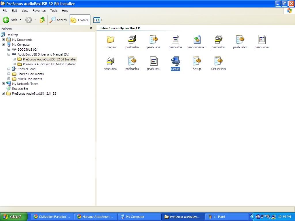295x221 pixels.
Task: Switch to My Computer taskbar window
Action: coord(139,217)
